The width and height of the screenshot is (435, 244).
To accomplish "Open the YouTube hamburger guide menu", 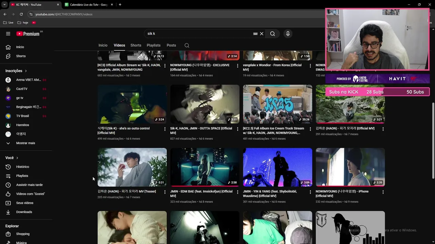I will pos(8,34).
